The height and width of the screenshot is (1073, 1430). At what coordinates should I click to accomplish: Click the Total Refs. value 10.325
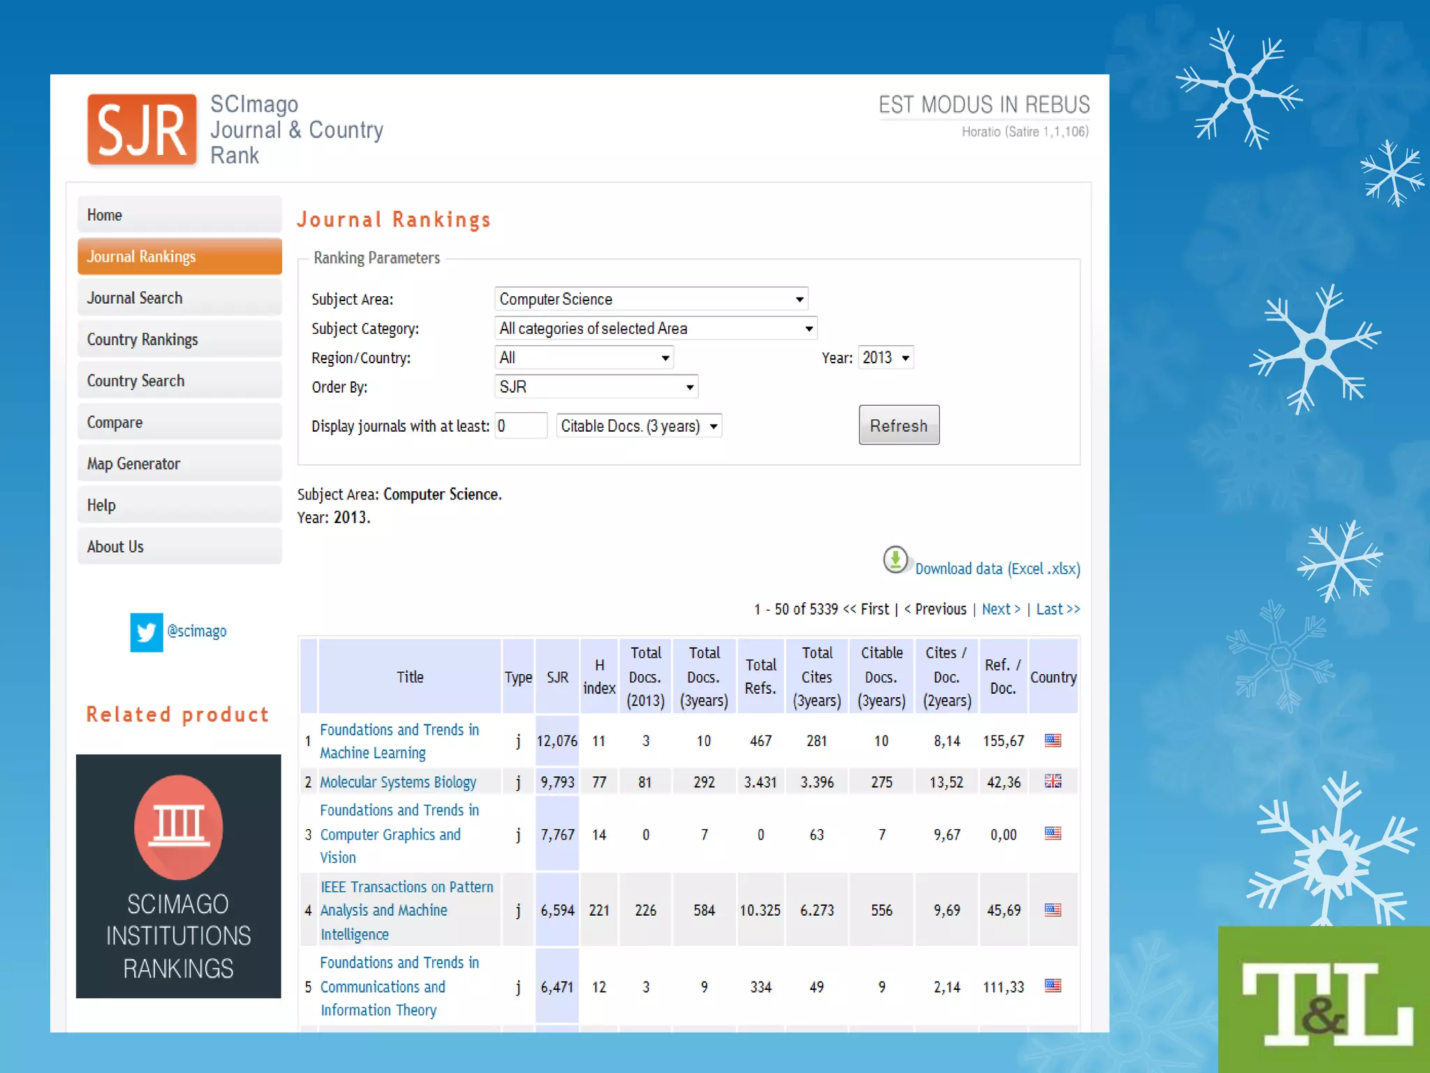(x=760, y=910)
